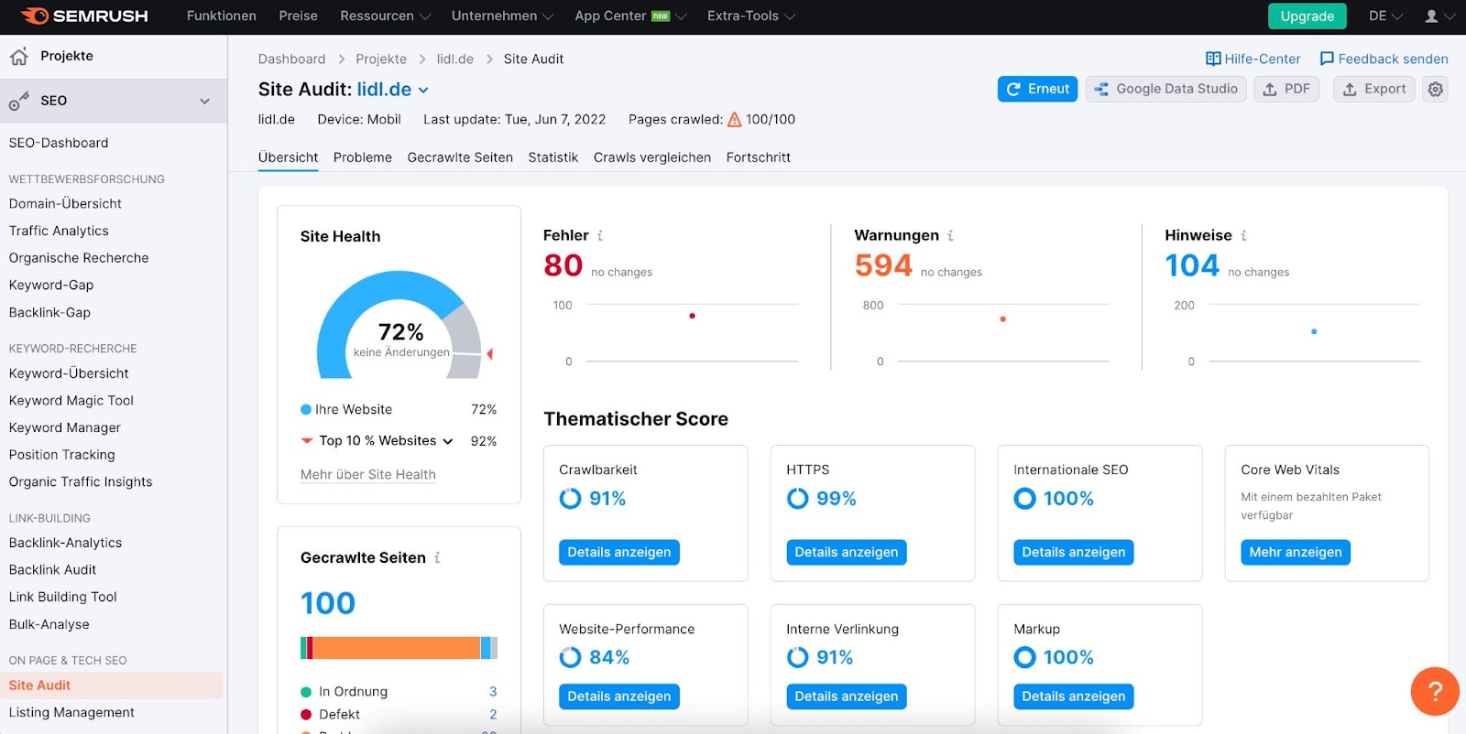Select the Übersicht tab

pos(289,157)
